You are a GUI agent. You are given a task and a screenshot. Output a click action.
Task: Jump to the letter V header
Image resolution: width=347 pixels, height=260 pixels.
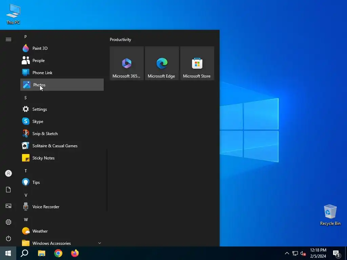(26, 195)
